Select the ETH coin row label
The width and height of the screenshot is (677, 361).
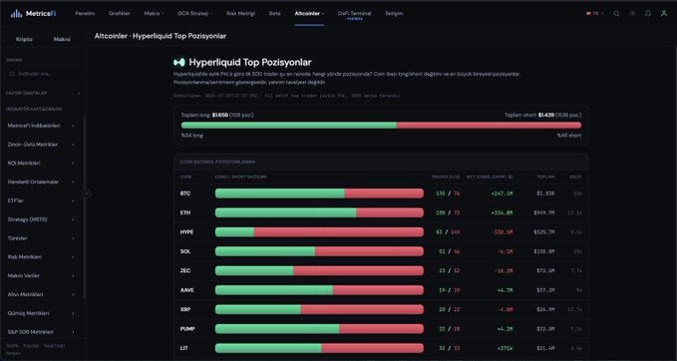[185, 212]
